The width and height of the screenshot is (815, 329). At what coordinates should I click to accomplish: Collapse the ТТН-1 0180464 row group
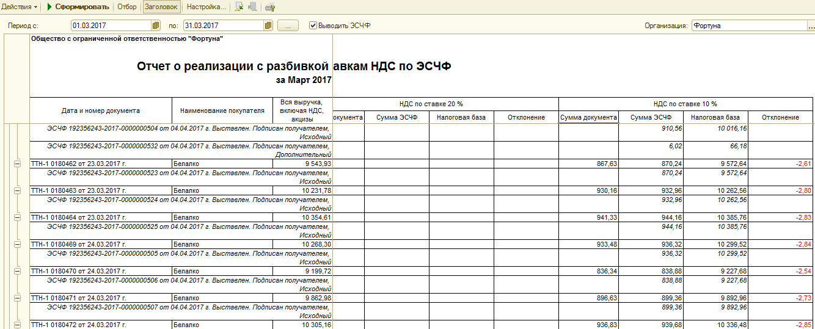17,217
